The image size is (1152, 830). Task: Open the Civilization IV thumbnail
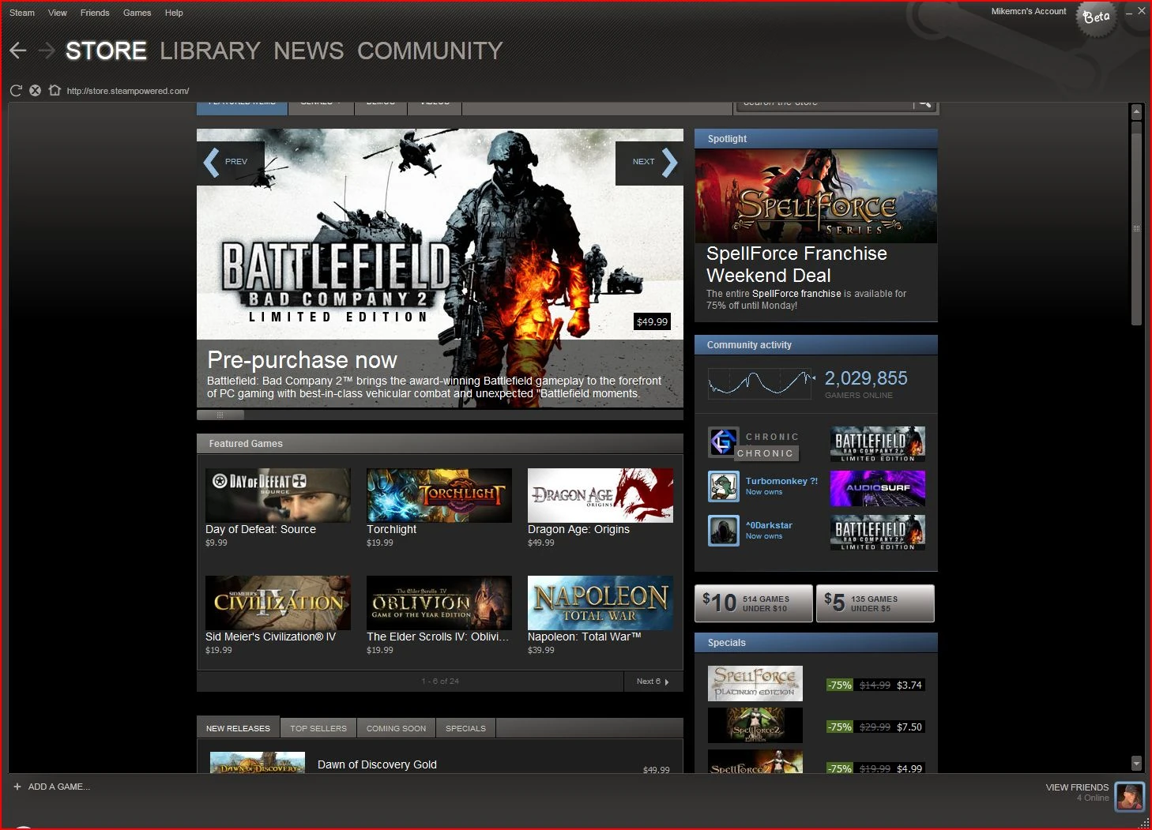click(x=278, y=603)
